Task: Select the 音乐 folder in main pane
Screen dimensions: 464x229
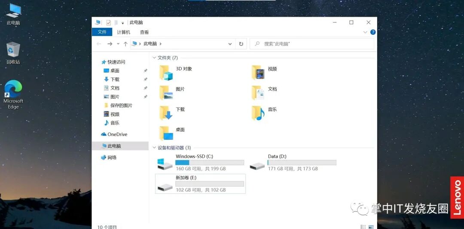Action: (258, 113)
